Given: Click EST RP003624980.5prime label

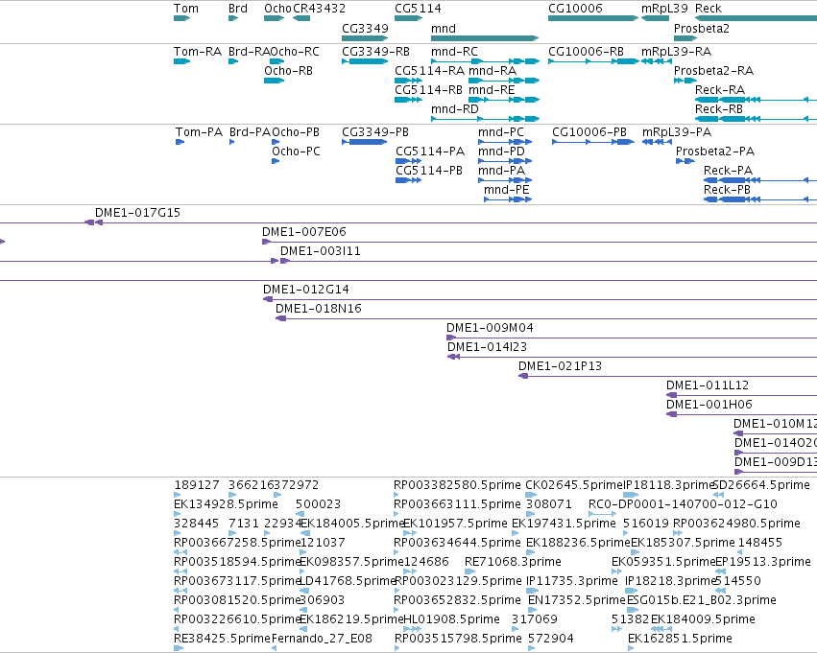Looking at the screenshot, I should [x=736, y=524].
